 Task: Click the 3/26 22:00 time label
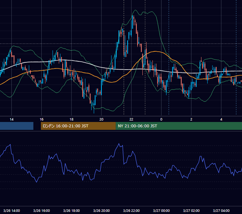[x=131, y=210]
